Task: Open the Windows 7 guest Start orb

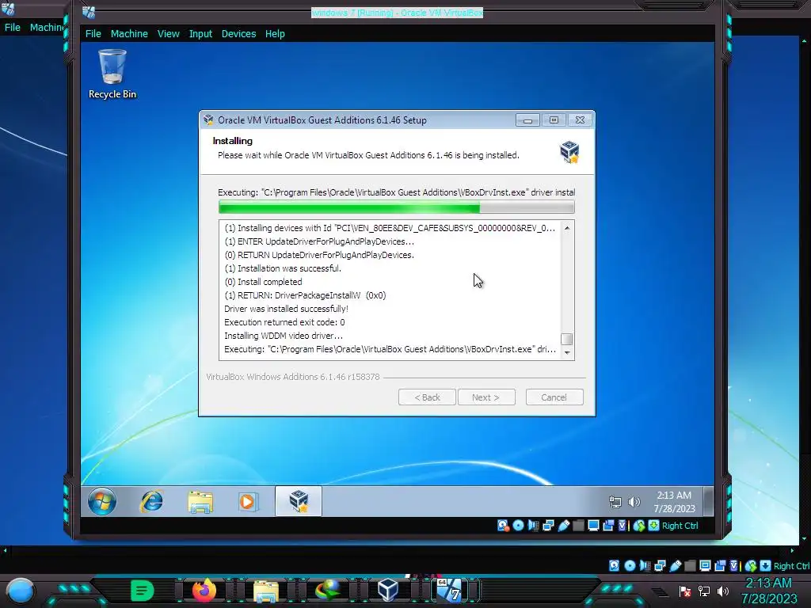Action: click(102, 501)
